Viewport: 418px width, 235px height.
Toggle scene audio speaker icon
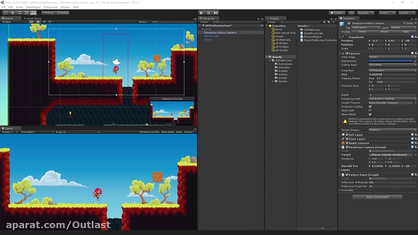pos(44,22)
